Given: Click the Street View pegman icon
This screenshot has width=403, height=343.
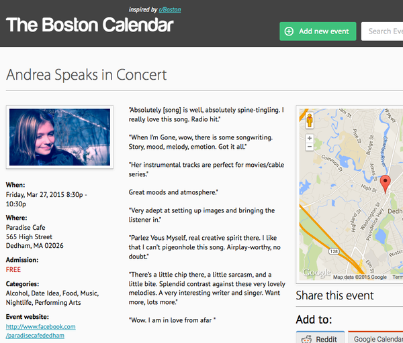Looking at the screenshot, I should pos(310,120).
